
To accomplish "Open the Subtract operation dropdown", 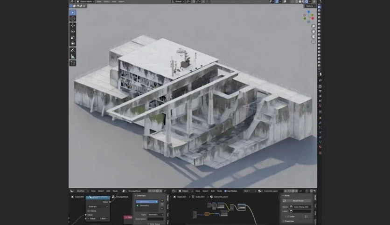I will (x=98, y=207).
